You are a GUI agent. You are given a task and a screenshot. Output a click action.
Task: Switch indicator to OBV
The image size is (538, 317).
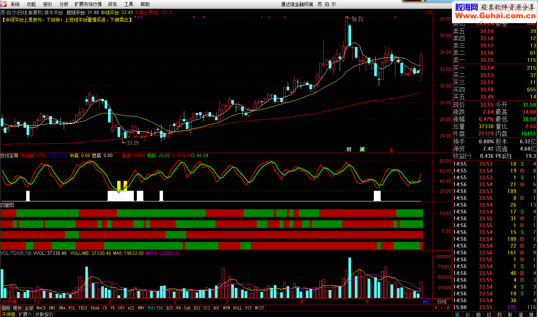coord(121,308)
